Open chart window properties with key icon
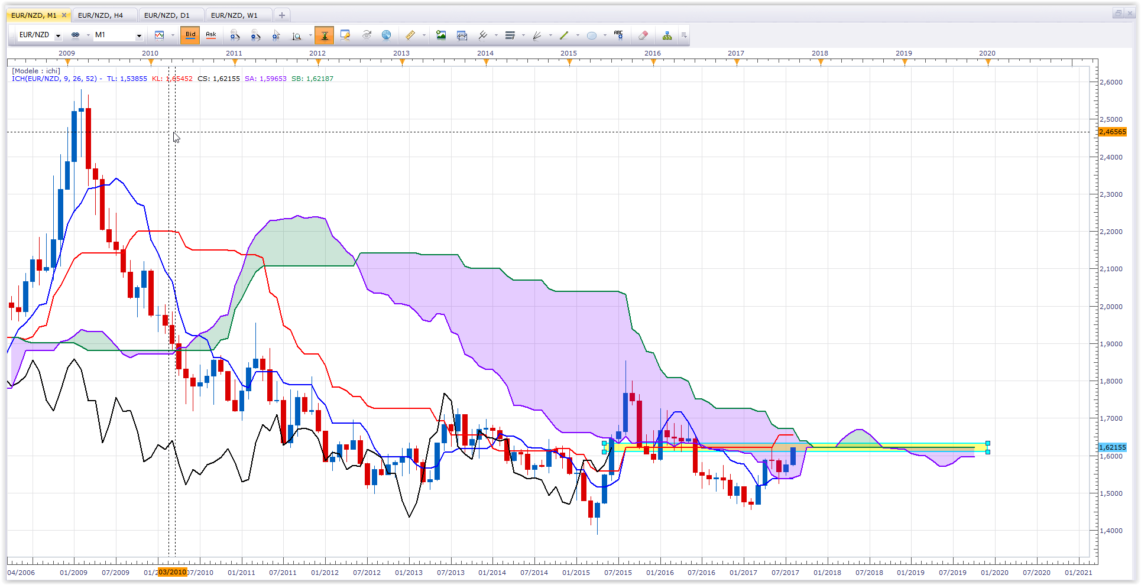Screen dimensions: 1141x585 coord(345,35)
